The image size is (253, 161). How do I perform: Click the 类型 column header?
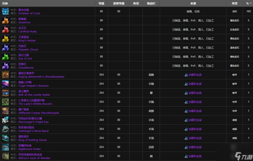[234, 3]
